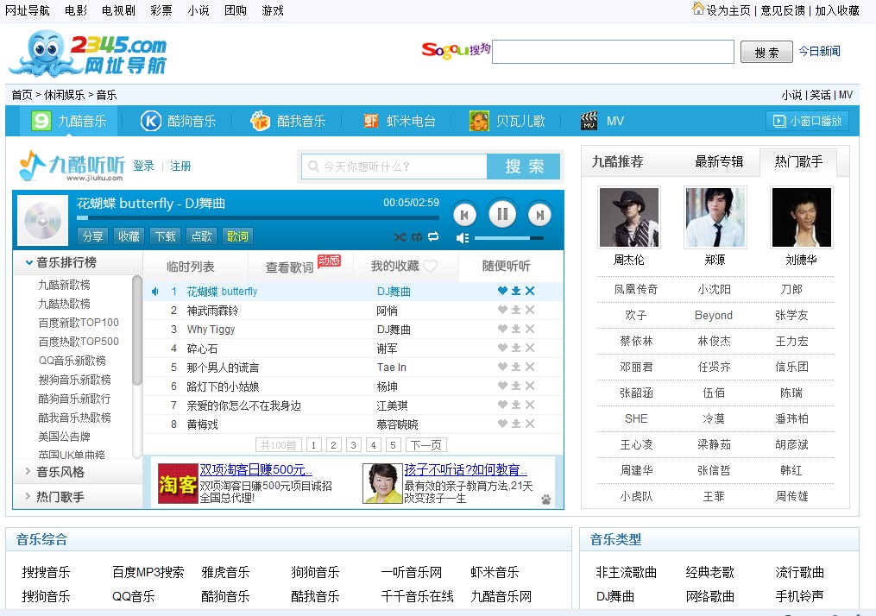Click the Sogou search input field

612,52
